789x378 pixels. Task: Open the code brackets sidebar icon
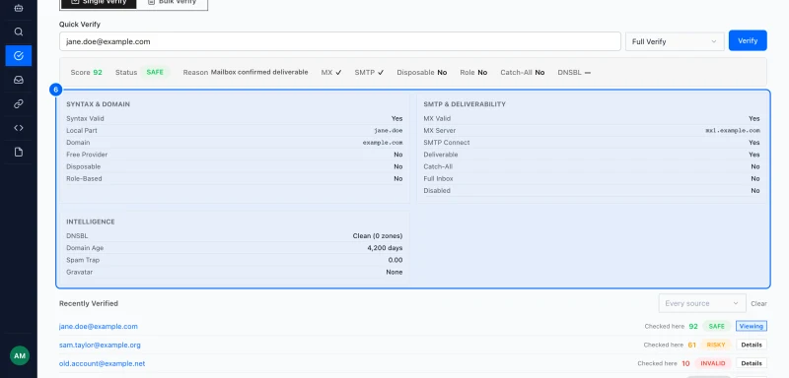[19, 128]
